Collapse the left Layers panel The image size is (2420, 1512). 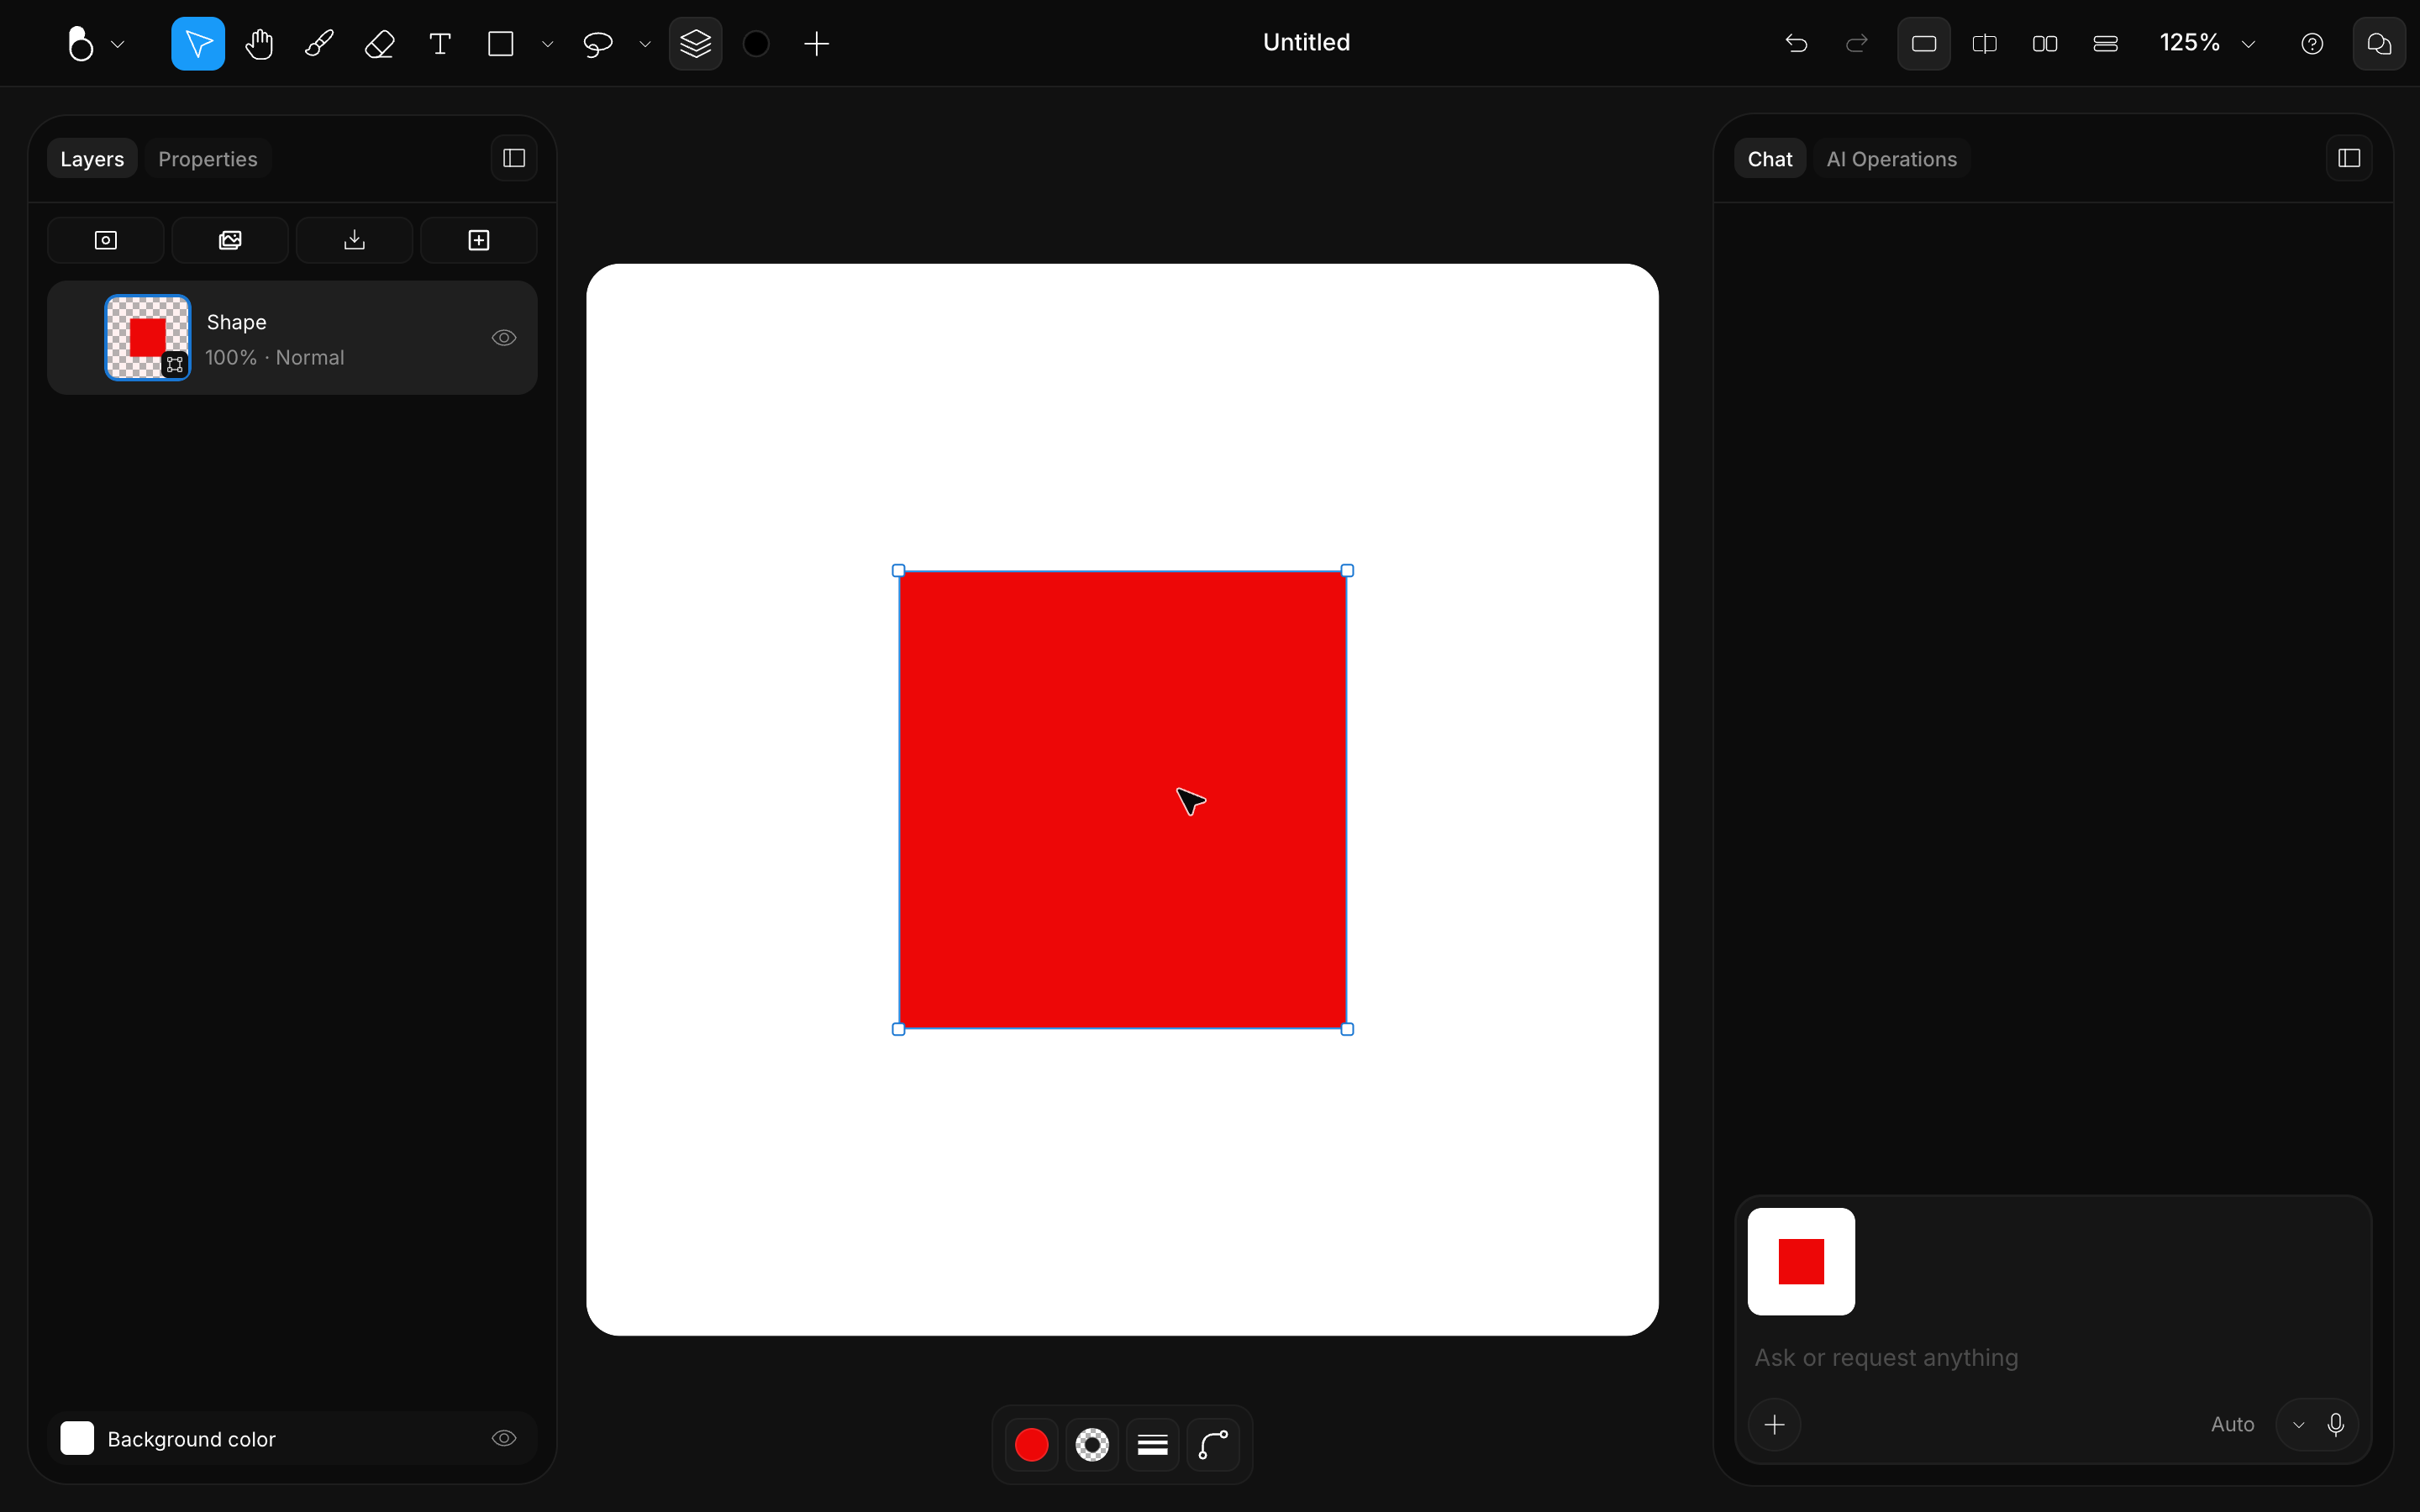tap(514, 158)
